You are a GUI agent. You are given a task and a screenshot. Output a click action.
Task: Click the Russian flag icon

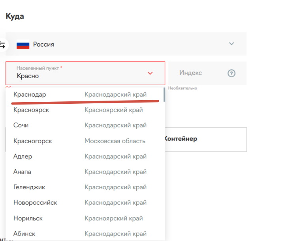(x=23, y=45)
